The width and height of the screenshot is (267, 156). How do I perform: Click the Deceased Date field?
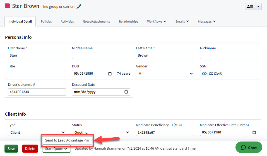[x=101, y=92]
